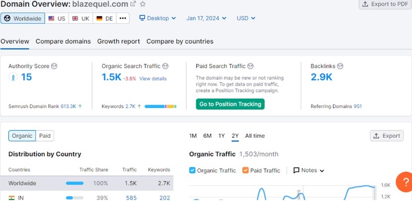412x201 pixels.
Task: Open the USD currency dropdown
Action: pyautogui.click(x=246, y=18)
